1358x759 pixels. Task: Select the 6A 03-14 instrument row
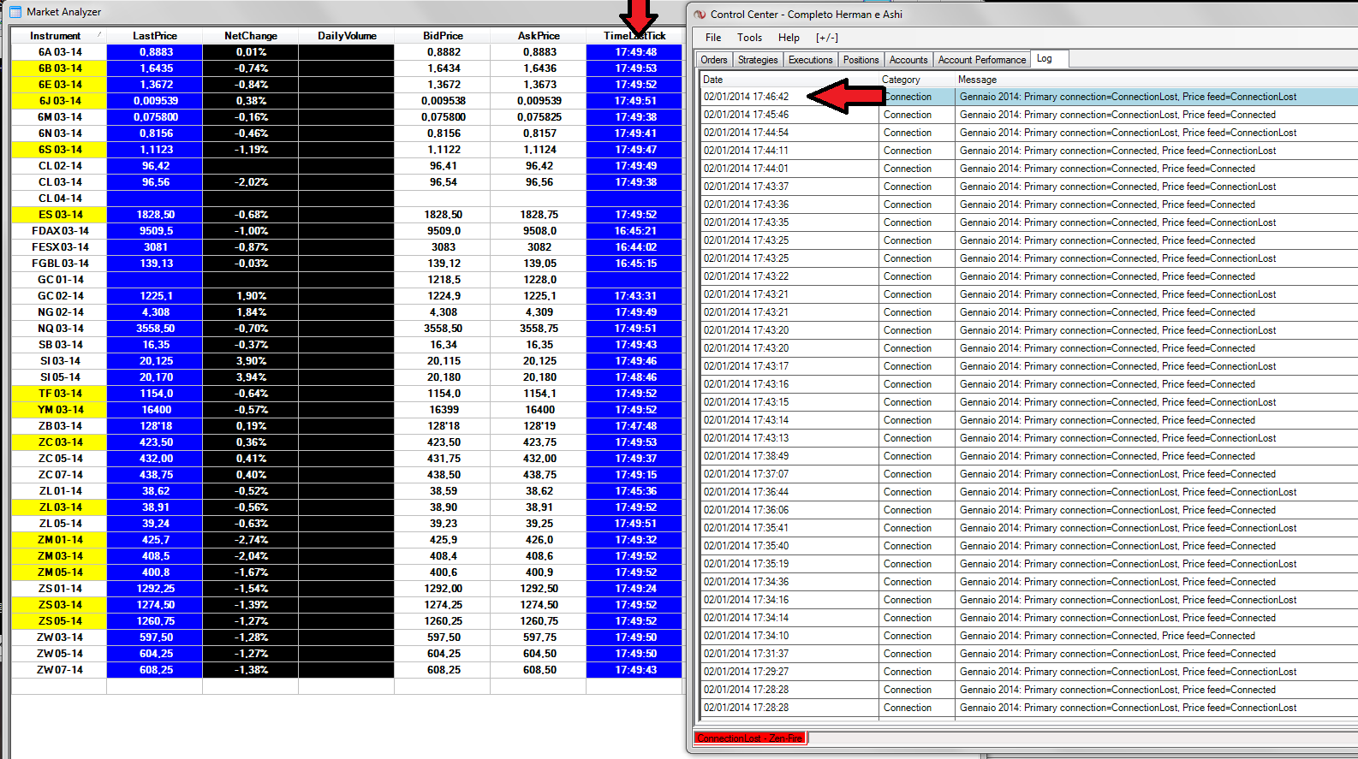[x=347, y=52]
